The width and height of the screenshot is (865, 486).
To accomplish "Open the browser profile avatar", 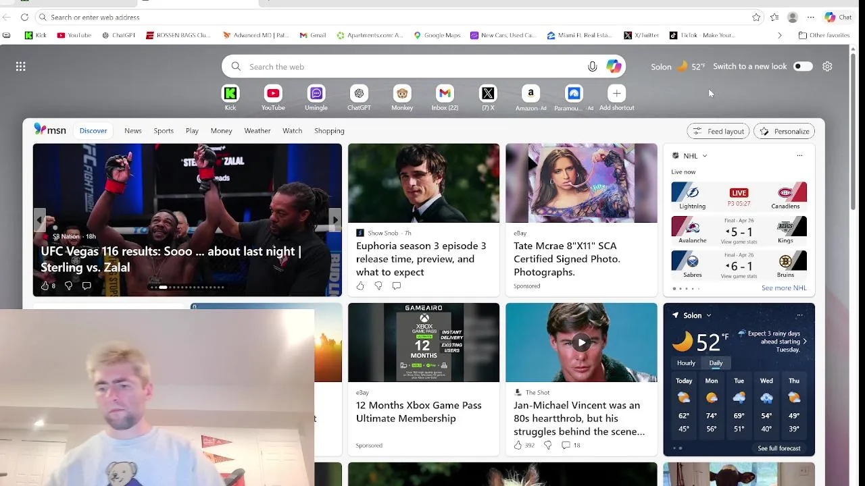I will pyautogui.click(x=793, y=17).
